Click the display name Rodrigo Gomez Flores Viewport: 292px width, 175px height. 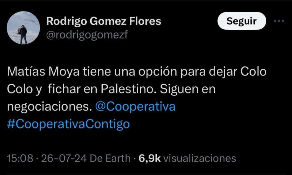[104, 21]
